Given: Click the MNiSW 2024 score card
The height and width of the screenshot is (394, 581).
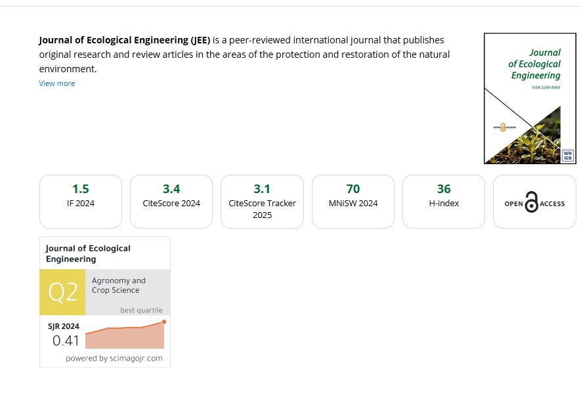Looking at the screenshot, I should [353, 202].
